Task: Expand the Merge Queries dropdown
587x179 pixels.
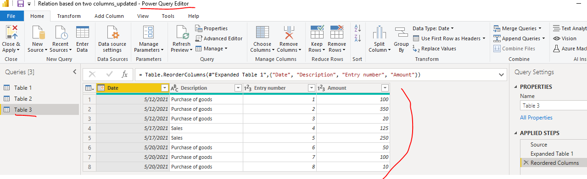Action: click(x=540, y=29)
